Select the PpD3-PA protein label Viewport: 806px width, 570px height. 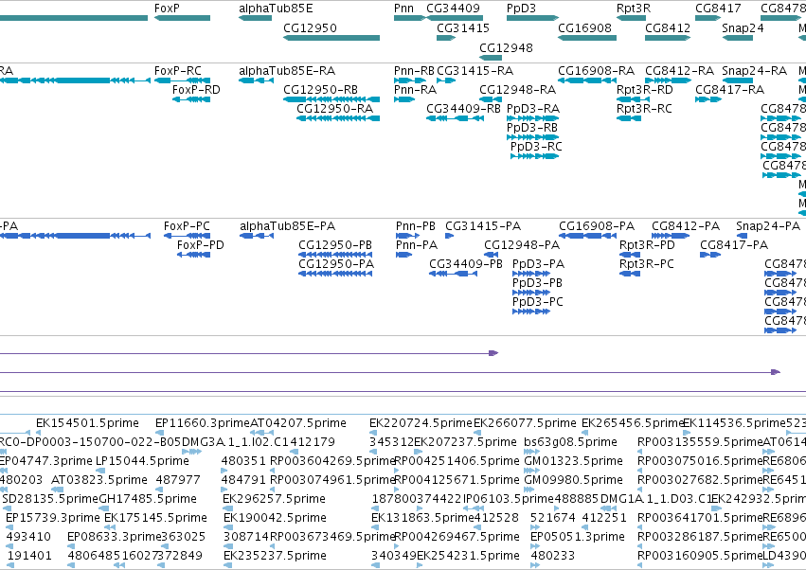(x=538, y=264)
